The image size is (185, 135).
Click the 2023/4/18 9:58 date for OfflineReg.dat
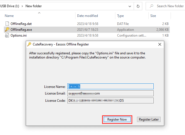point(88,24)
